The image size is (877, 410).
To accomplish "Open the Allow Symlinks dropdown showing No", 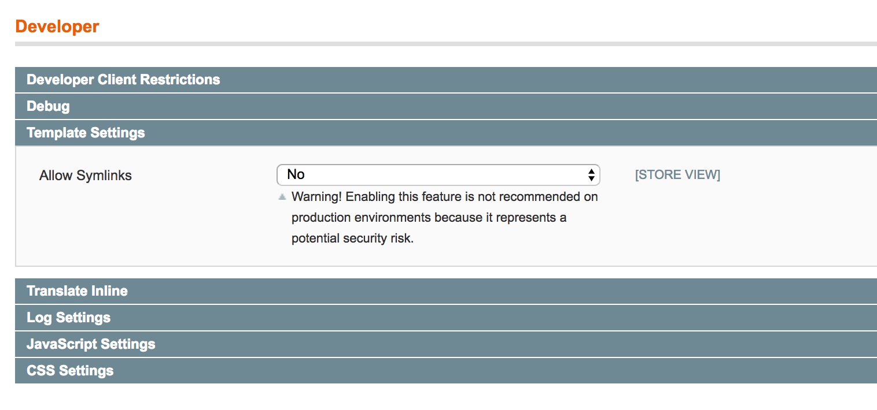I will [438, 175].
